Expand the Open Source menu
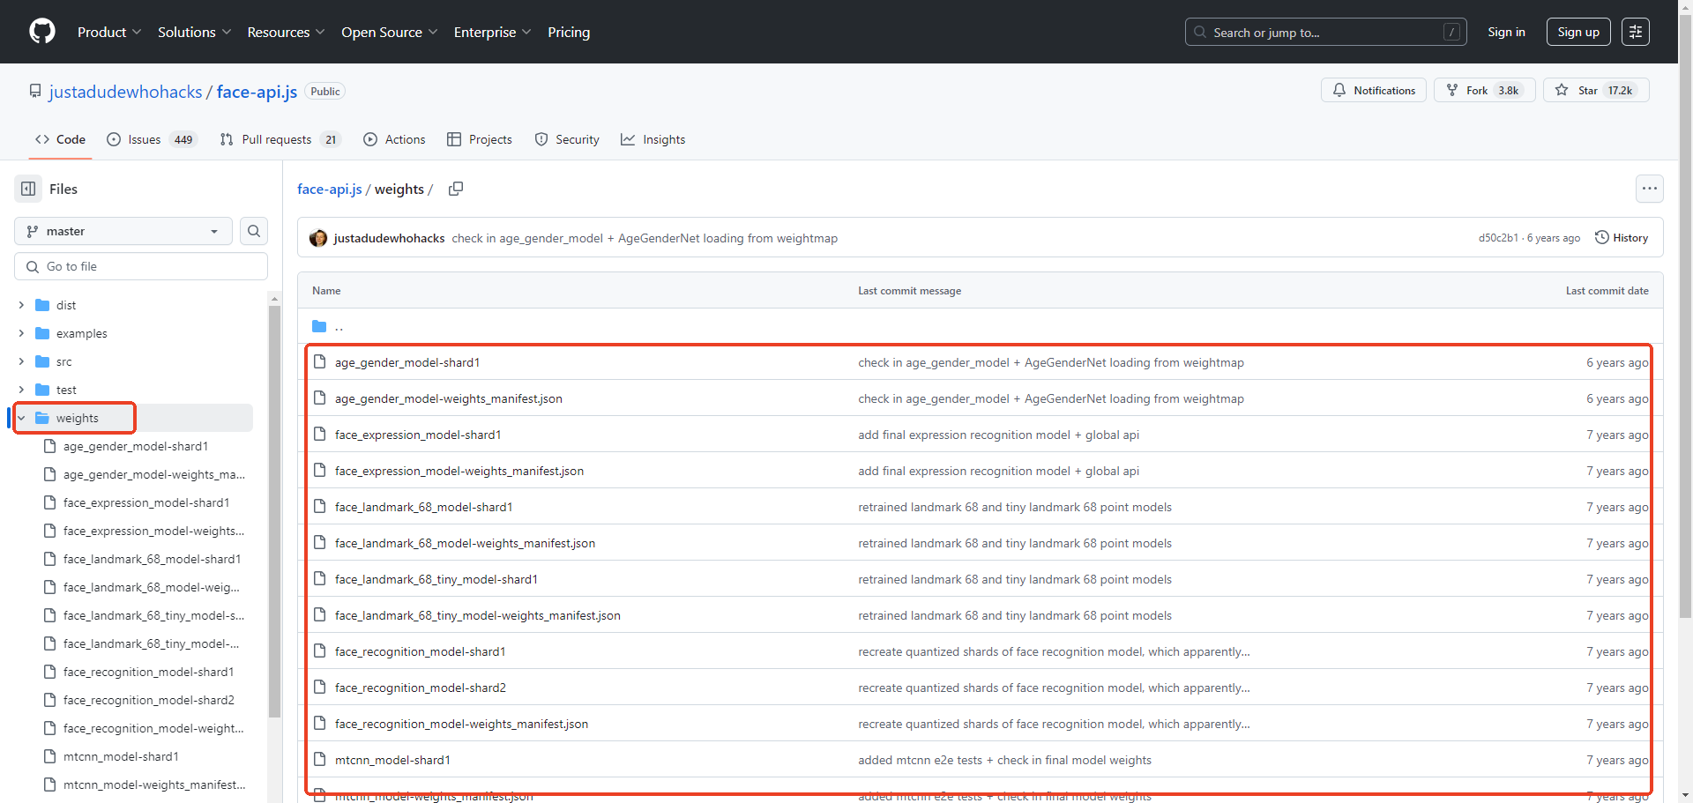 pos(389,32)
